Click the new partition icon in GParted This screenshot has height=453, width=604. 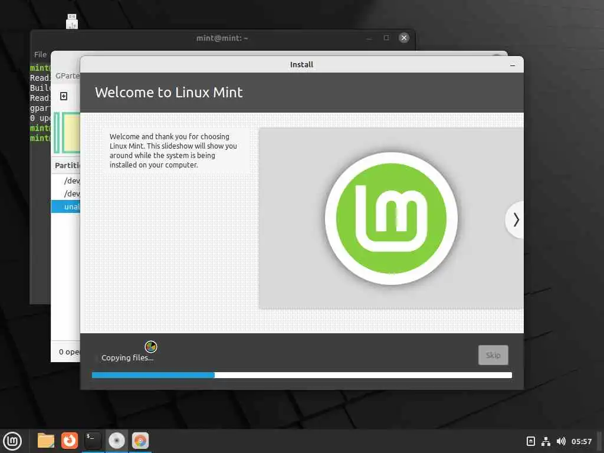pos(64,96)
